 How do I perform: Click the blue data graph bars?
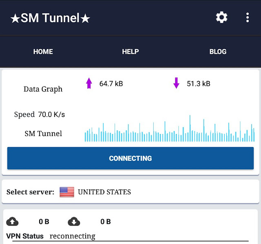[x=170, y=132]
